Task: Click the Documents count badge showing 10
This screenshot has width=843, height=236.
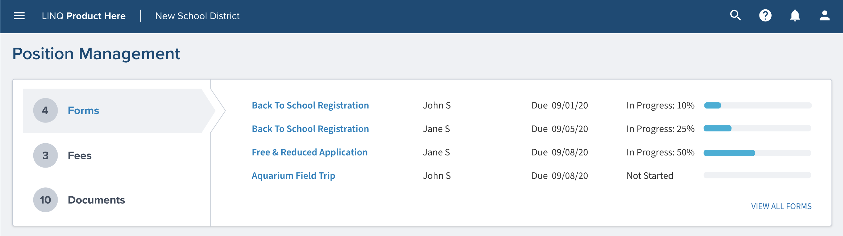Action: click(x=45, y=200)
